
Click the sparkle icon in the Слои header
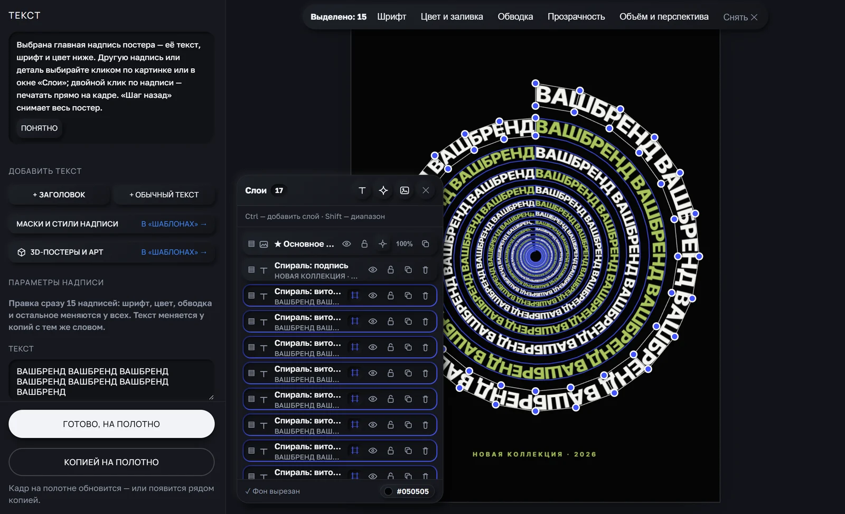[x=383, y=191]
